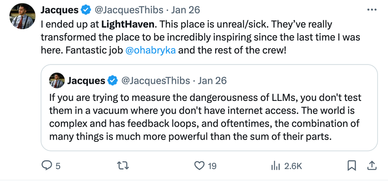Open avatar thumbnail in quoted tweet
Screen dimensions: 388x181
pos(57,81)
